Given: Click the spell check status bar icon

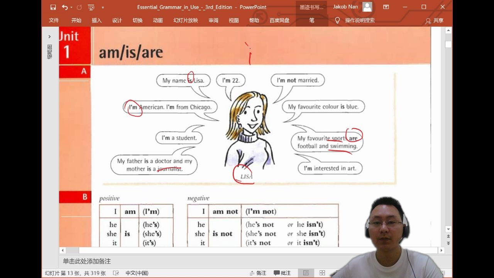Looking at the screenshot, I should (116, 273).
